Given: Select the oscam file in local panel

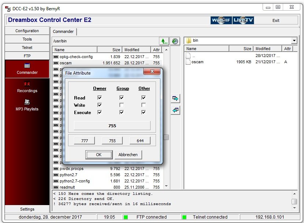Looking at the screenshot, I should [x=197, y=62].
